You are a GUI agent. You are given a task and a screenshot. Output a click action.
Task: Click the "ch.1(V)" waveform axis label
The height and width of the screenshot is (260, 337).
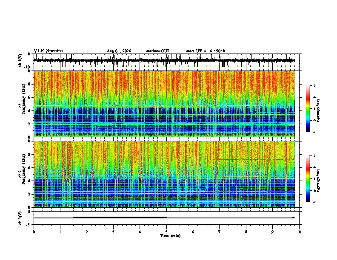[x=20, y=60]
